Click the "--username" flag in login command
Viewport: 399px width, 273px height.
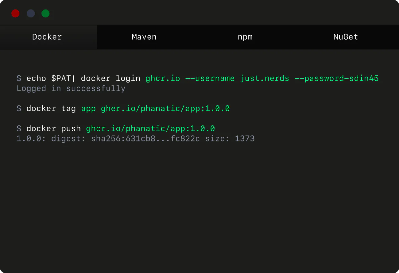210,79
